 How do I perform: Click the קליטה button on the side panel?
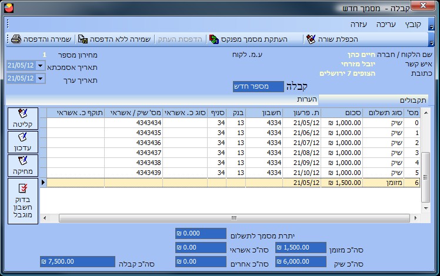point(23,119)
